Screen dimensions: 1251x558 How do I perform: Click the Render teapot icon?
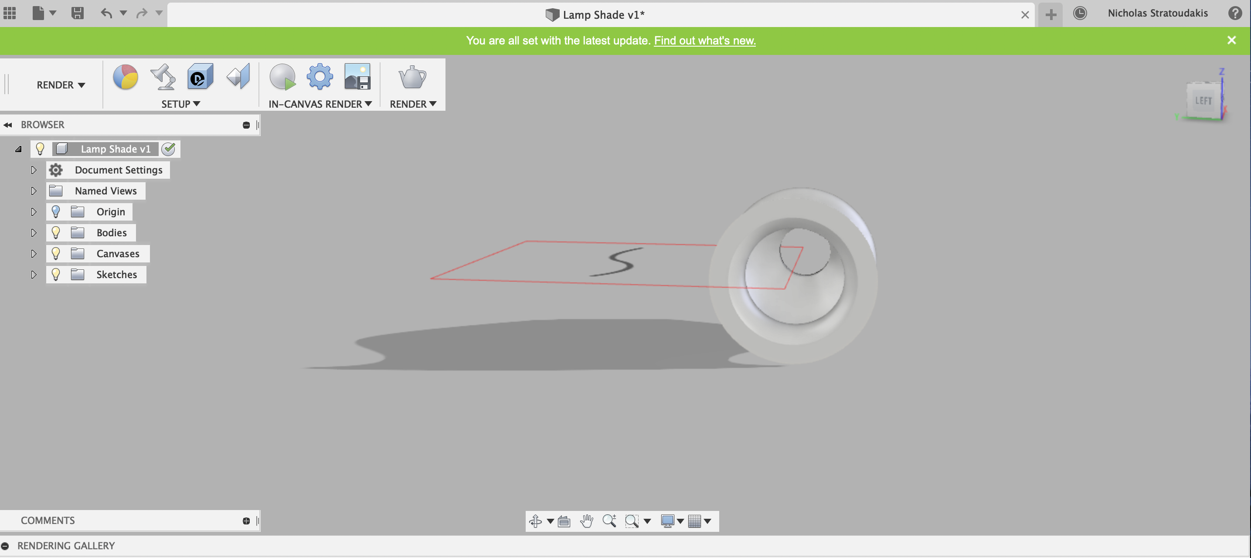pos(412,77)
